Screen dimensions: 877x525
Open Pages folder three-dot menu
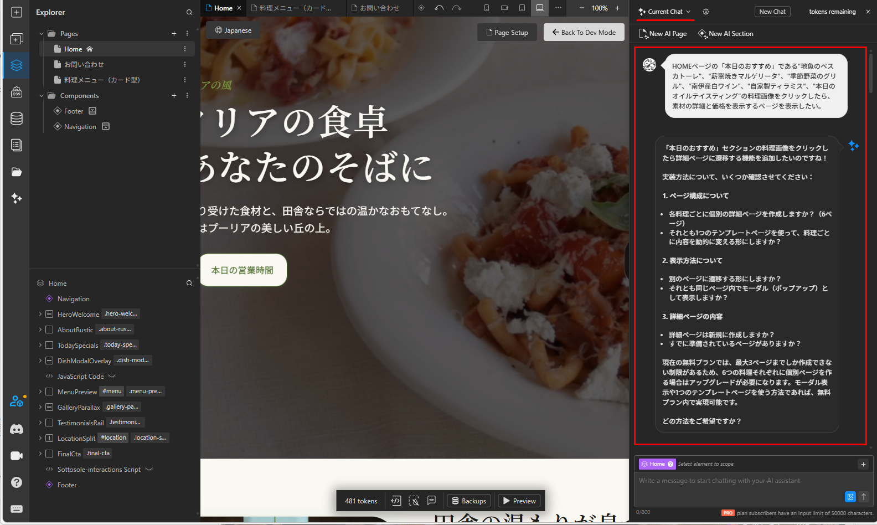[x=187, y=33]
